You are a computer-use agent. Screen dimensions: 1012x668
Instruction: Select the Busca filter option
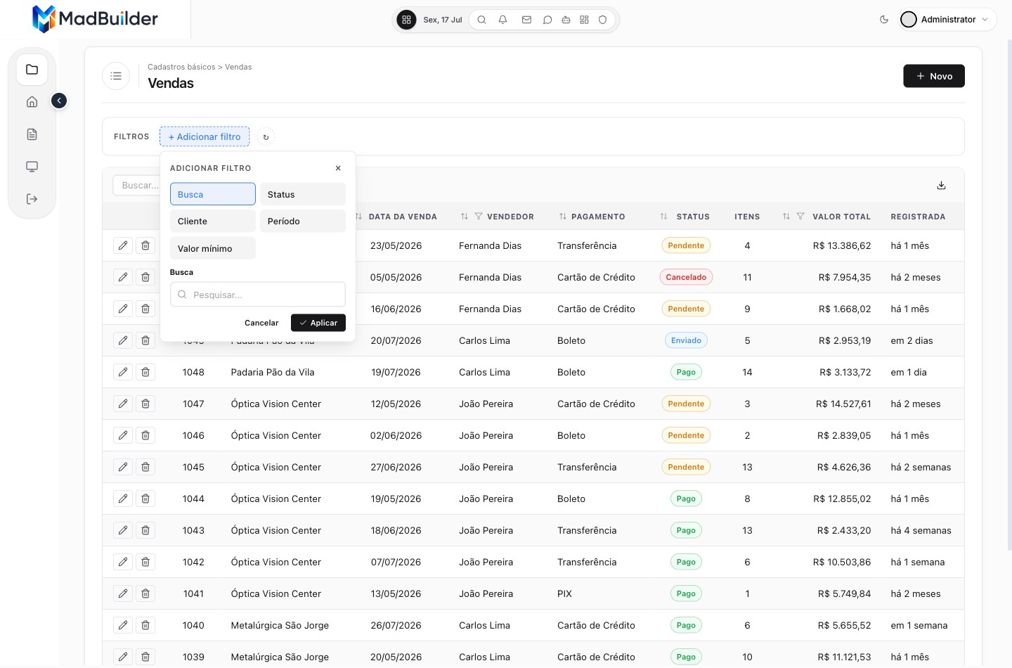213,194
